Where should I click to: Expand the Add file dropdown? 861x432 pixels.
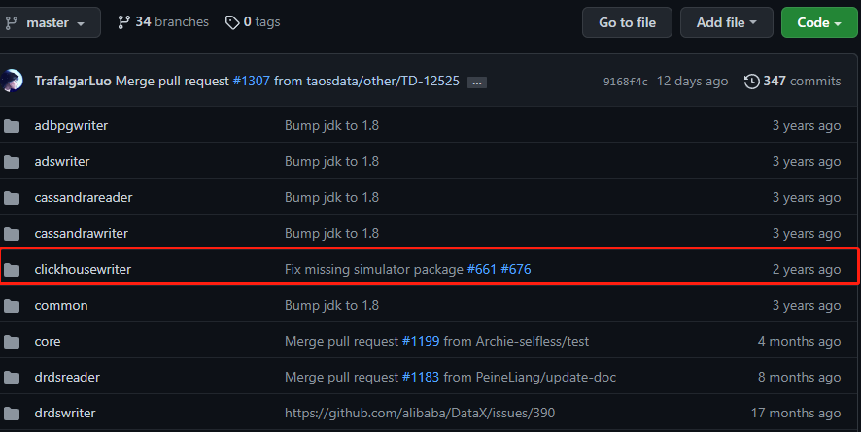[726, 22]
